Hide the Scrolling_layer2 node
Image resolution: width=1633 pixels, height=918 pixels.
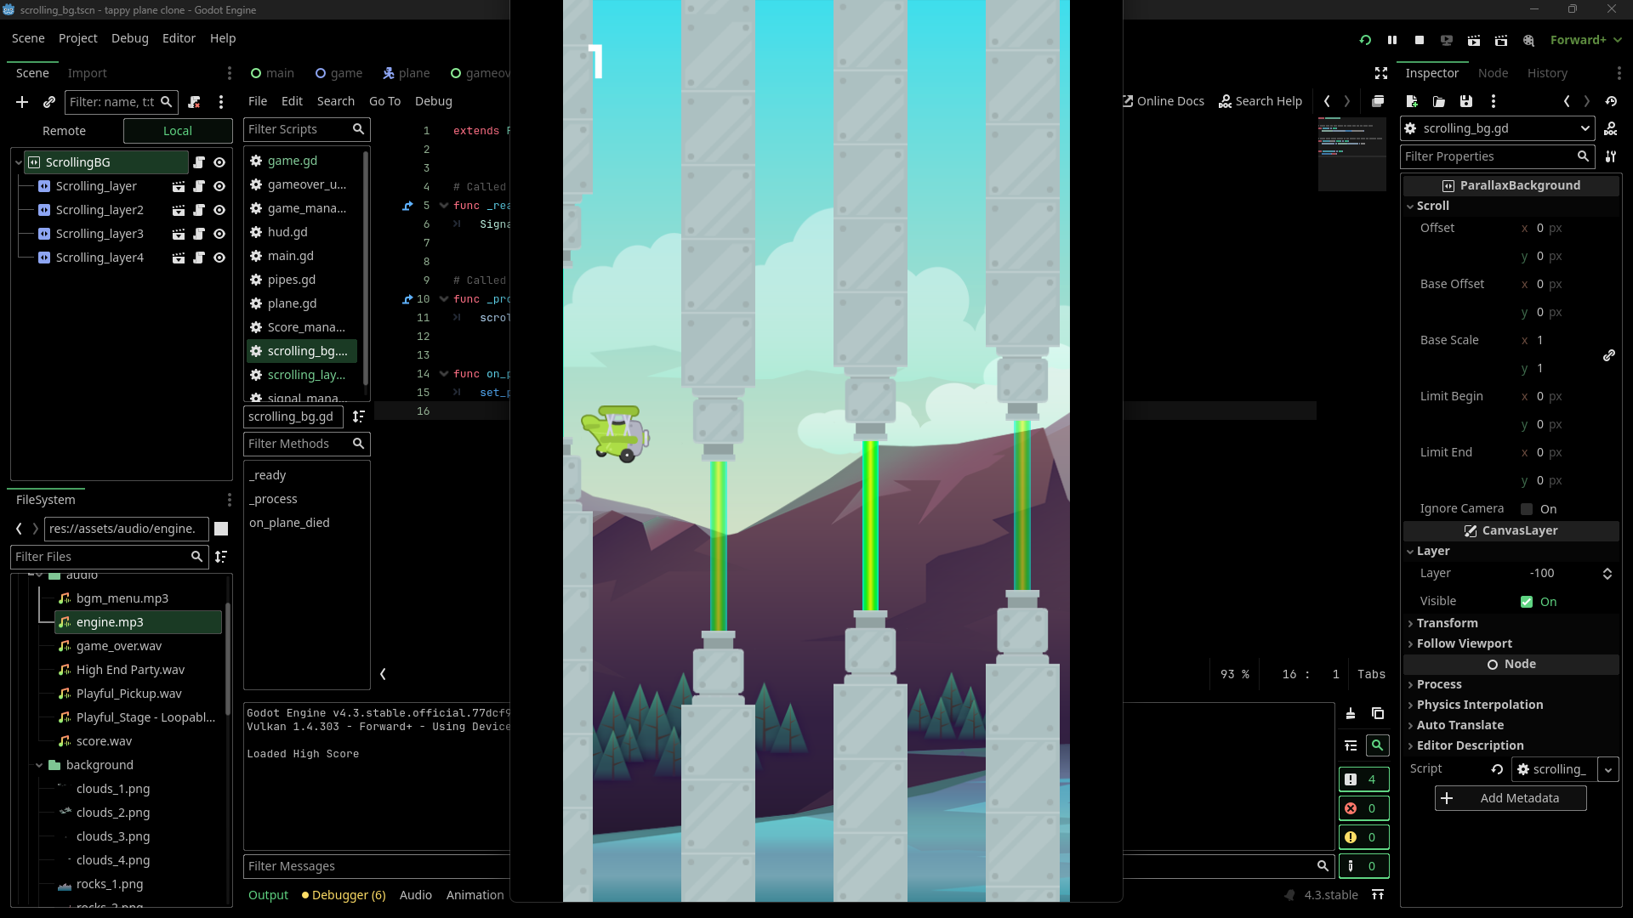219,210
